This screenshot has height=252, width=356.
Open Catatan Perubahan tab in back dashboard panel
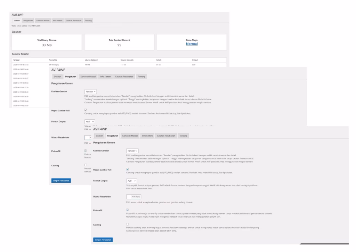(x=74, y=21)
